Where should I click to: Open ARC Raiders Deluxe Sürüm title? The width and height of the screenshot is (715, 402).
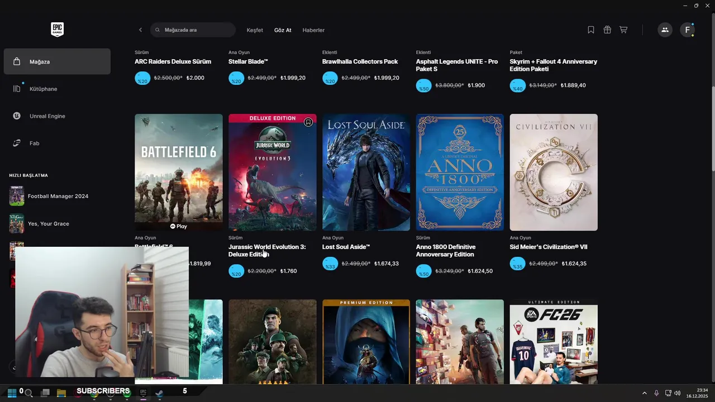173,61
